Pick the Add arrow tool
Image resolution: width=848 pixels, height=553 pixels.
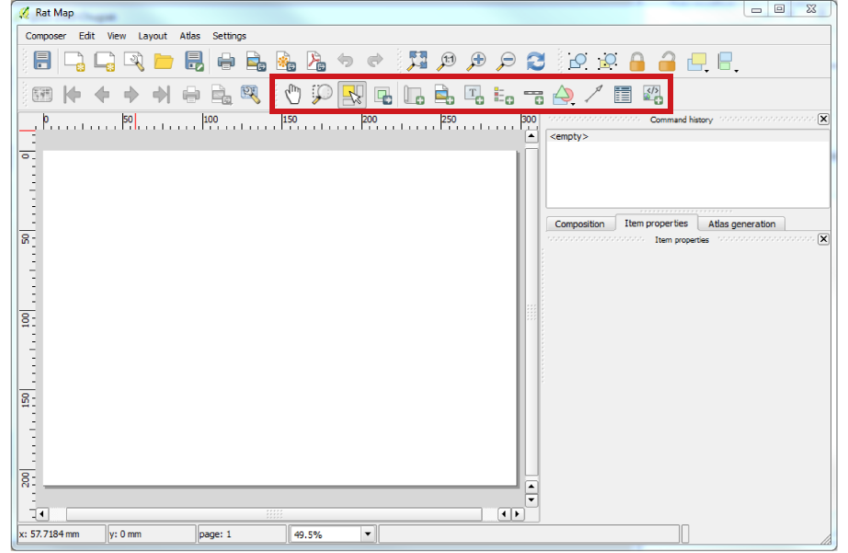[593, 94]
